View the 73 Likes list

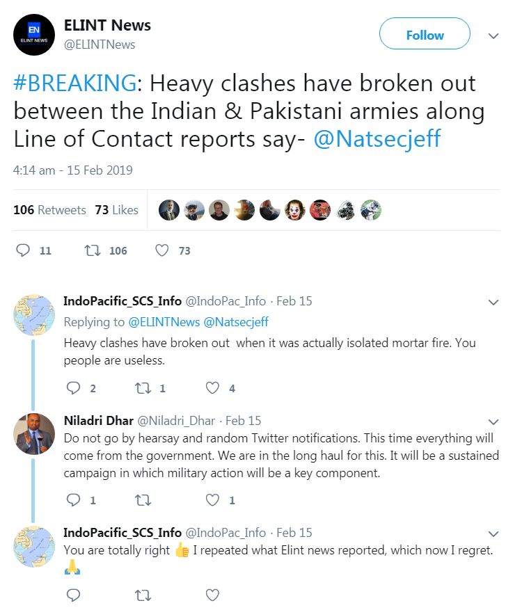coord(116,210)
